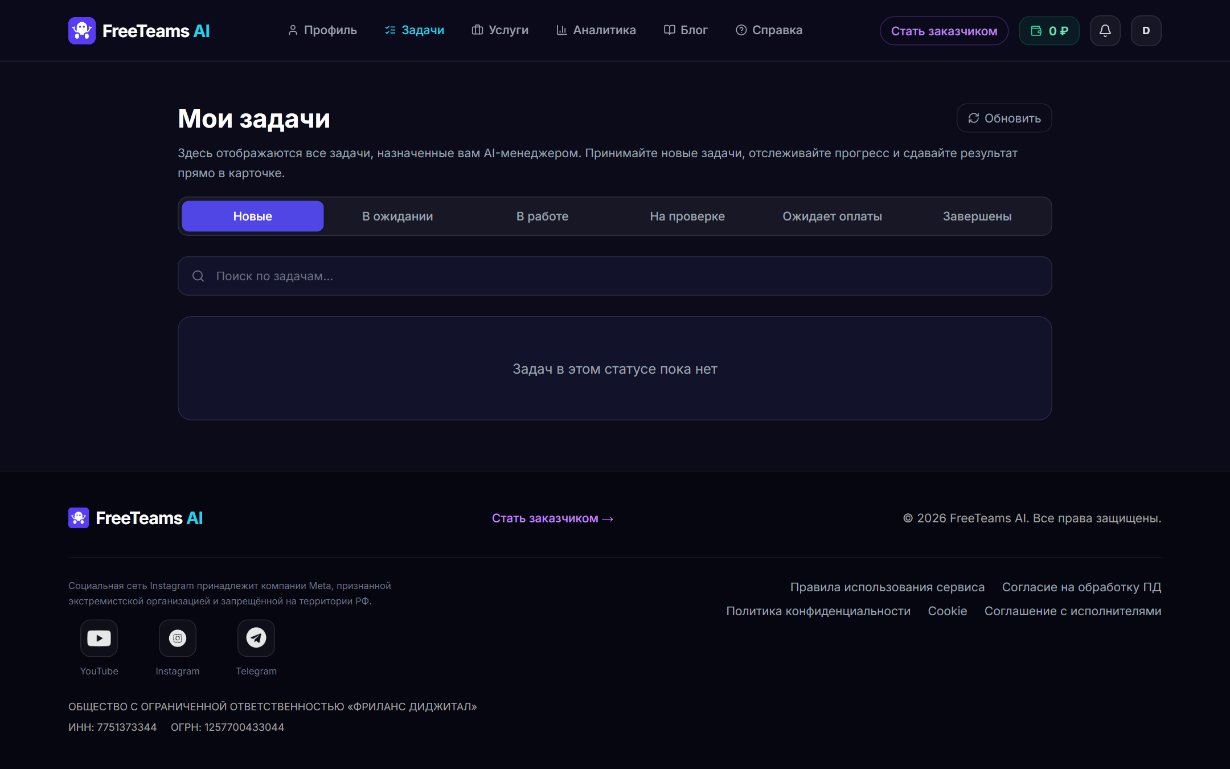Click Стать заказчиком header button

[x=944, y=31]
